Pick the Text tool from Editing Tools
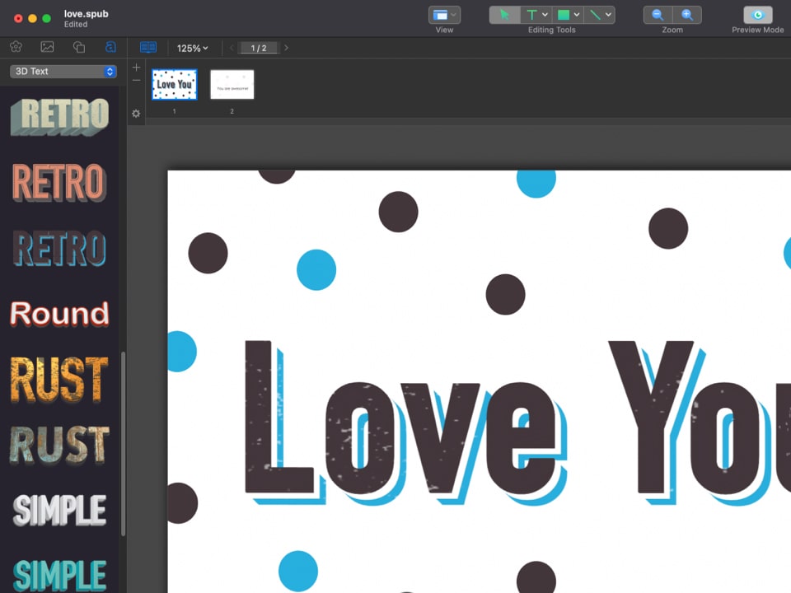The width and height of the screenshot is (791, 593). coord(533,14)
